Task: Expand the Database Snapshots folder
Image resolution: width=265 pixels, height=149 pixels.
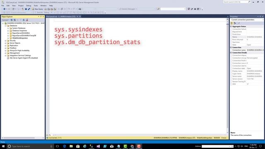Action: [x=8, y=31]
